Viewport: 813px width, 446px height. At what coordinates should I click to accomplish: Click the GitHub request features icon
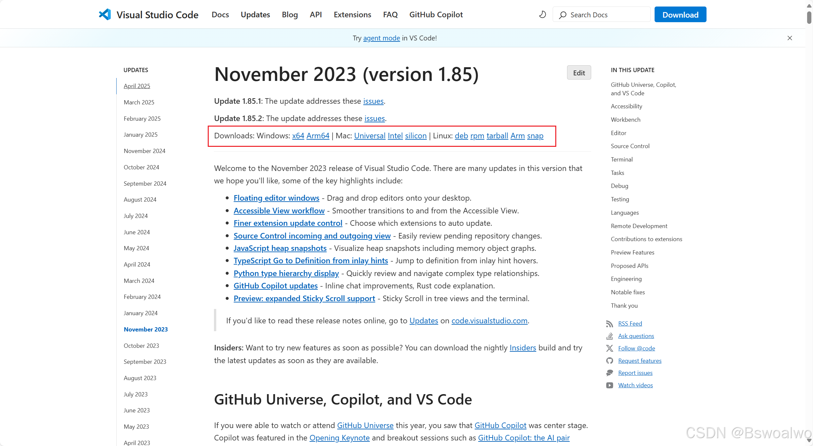[x=610, y=361]
